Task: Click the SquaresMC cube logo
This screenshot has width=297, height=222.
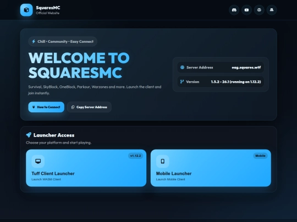Action: click(26, 10)
